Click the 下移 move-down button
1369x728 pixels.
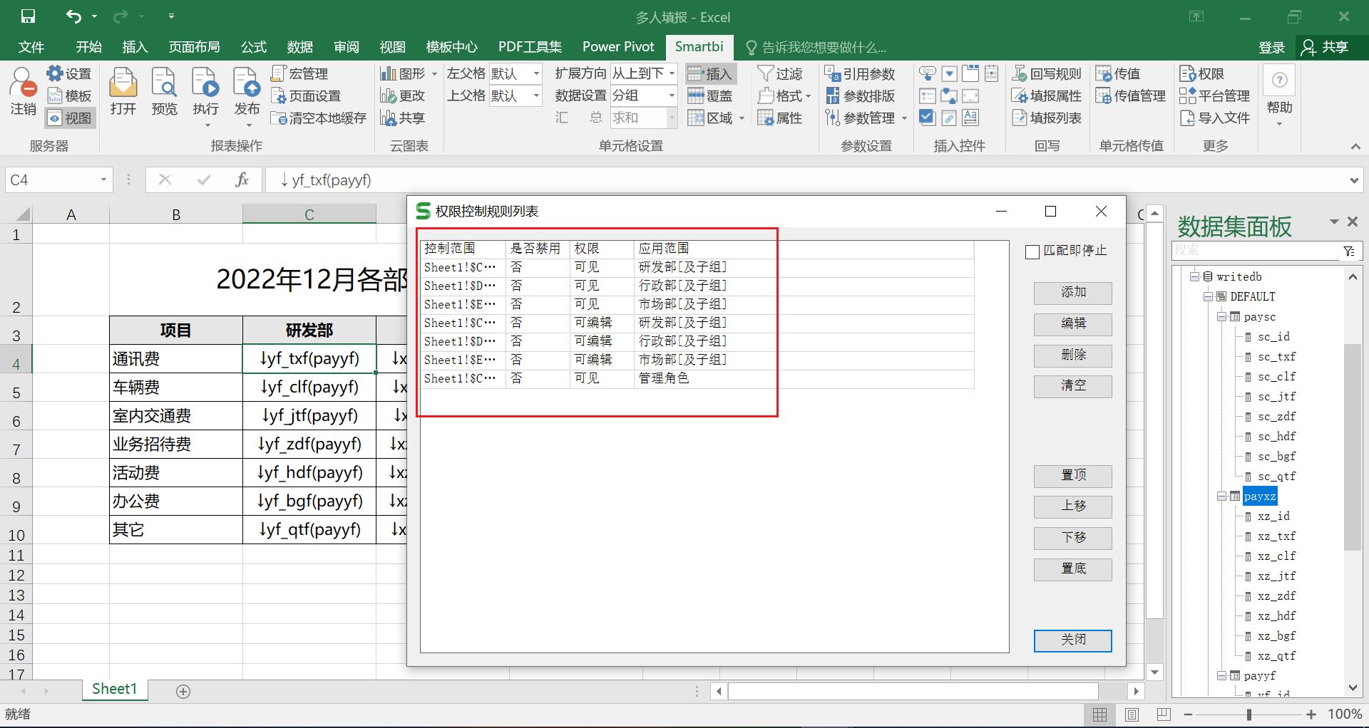tap(1073, 538)
